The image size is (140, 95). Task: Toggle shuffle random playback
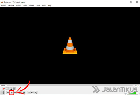point(36,93)
